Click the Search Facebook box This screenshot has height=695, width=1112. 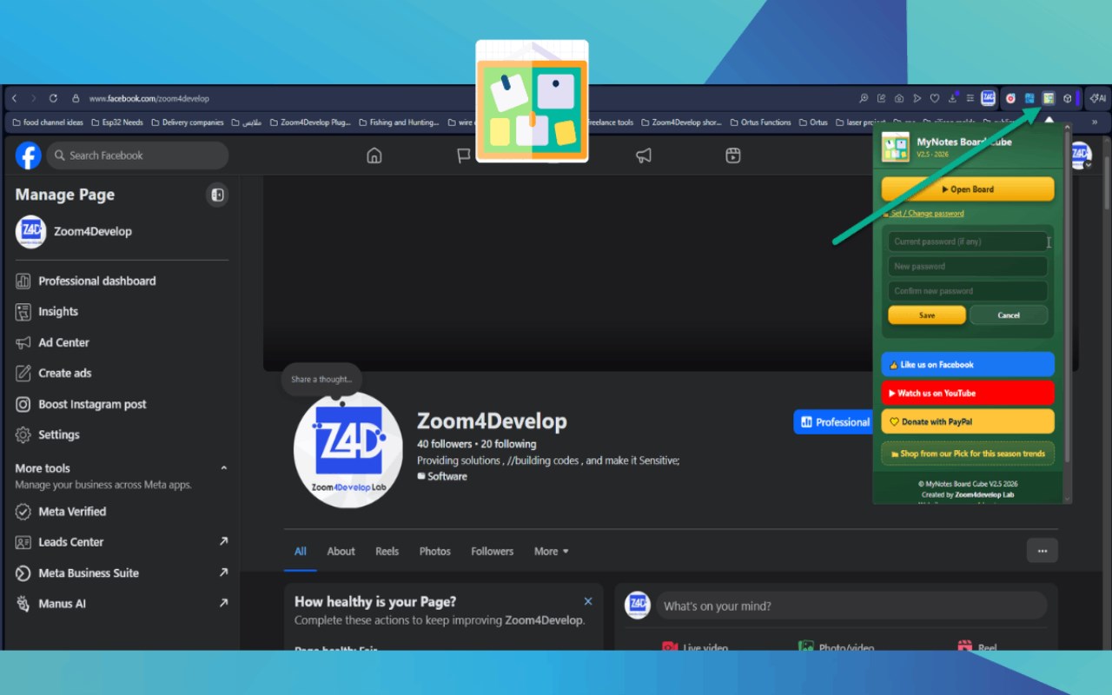(x=137, y=156)
